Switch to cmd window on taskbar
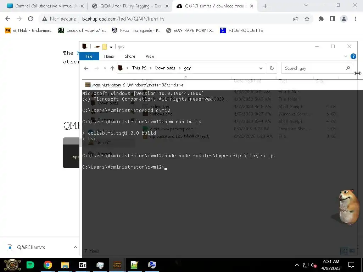Image resolution: width=363 pixels, height=272 pixels. point(117,265)
